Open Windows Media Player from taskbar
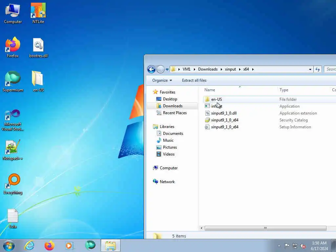 coord(70,245)
